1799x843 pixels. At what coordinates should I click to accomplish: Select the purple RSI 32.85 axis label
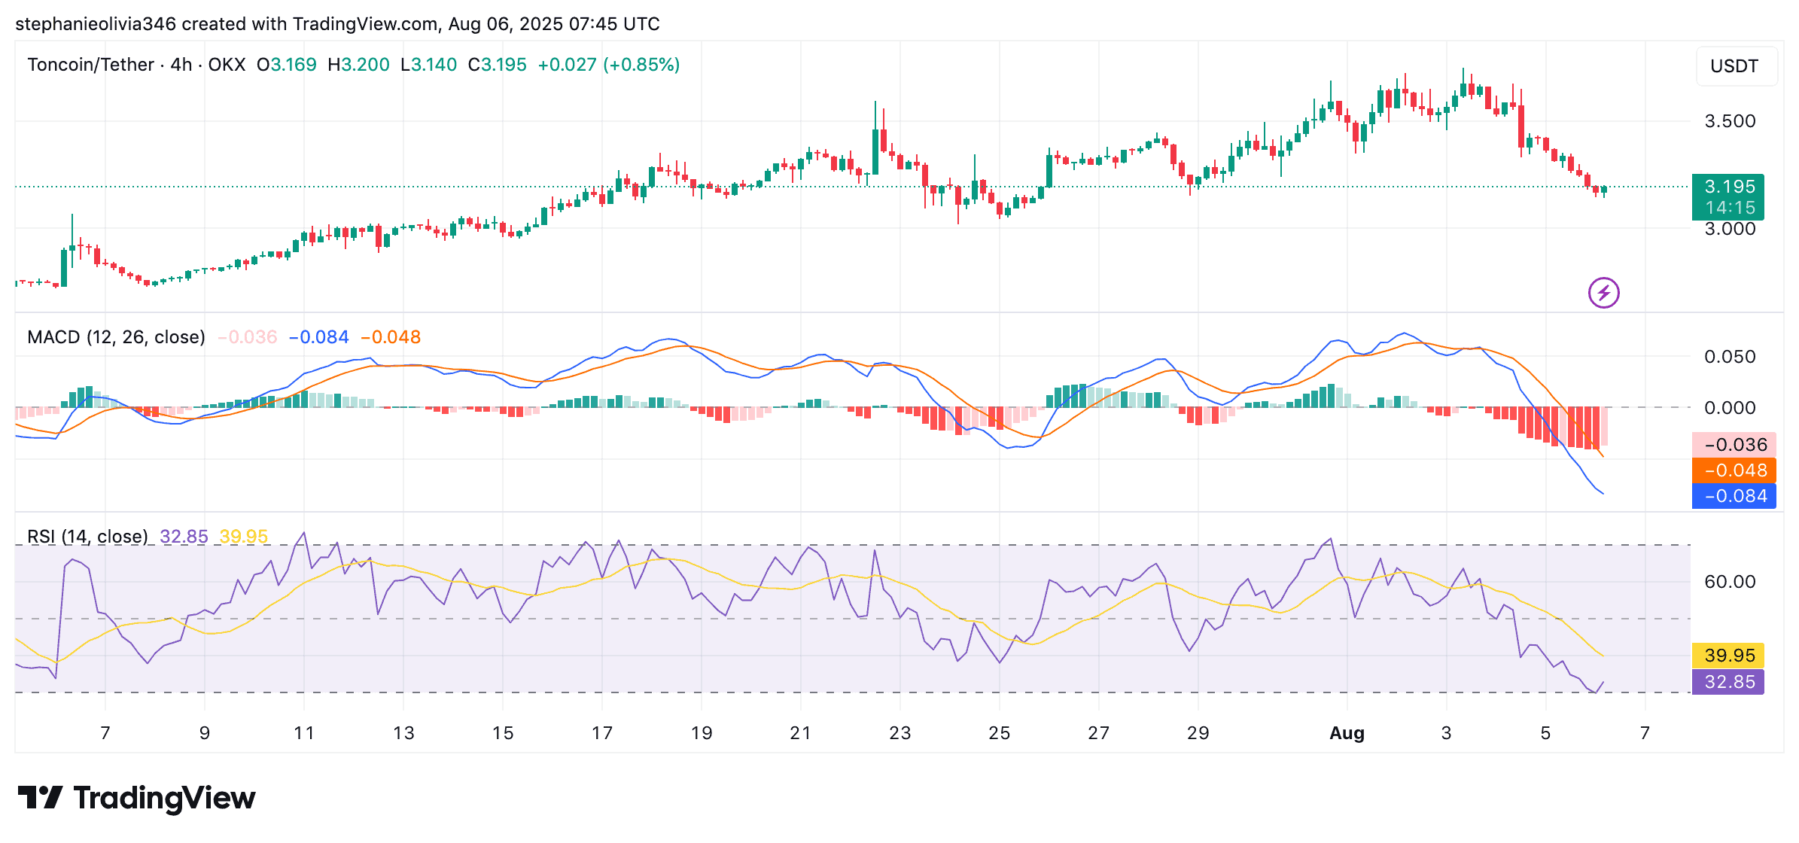coord(1728,682)
